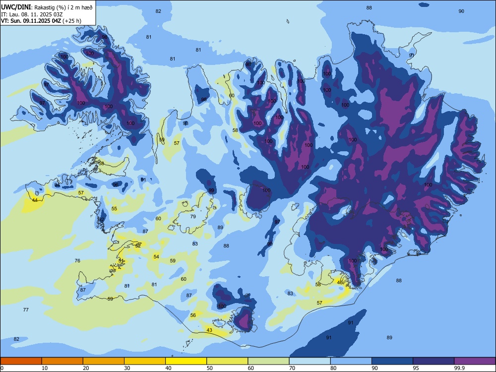Click the humidity value '46' on the map

pyautogui.click(x=340, y=283)
